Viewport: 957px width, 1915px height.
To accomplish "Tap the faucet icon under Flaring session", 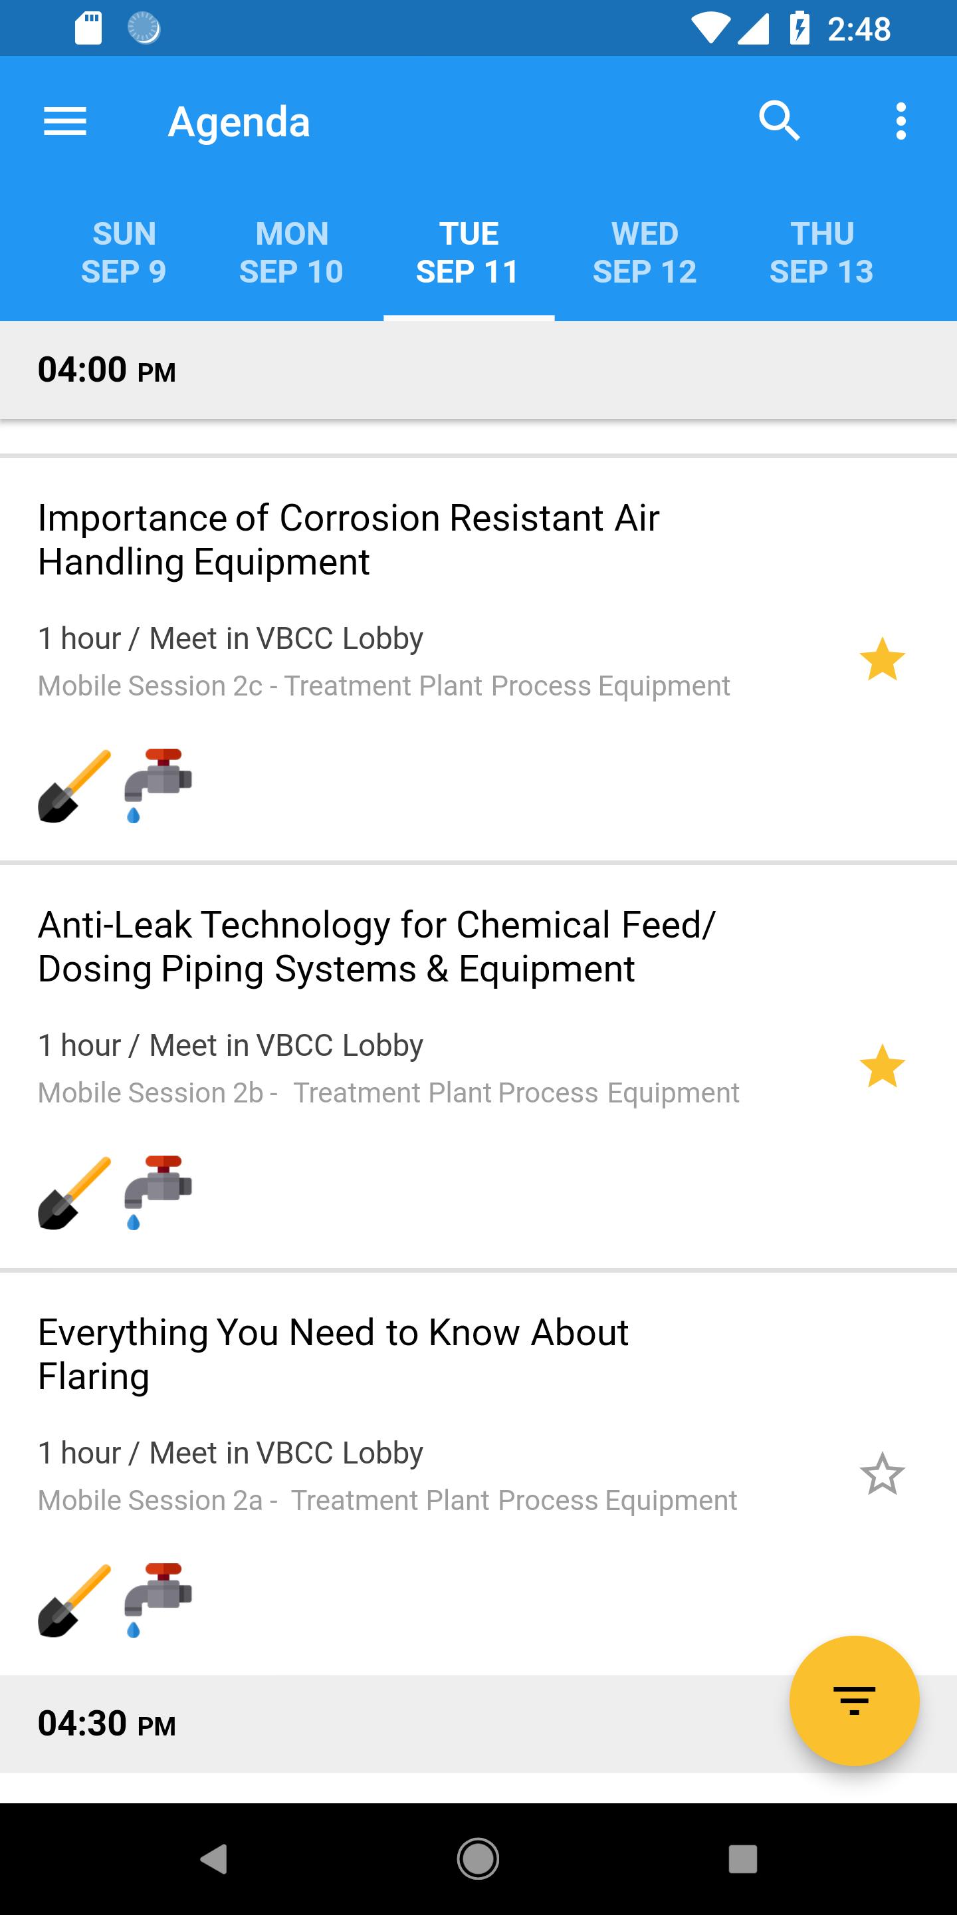I will pyautogui.click(x=158, y=1600).
